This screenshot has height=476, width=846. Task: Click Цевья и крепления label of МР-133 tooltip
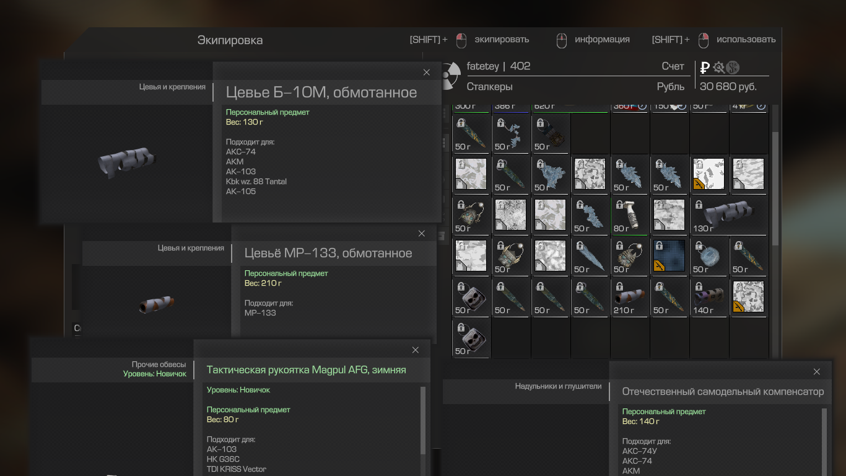(x=191, y=248)
